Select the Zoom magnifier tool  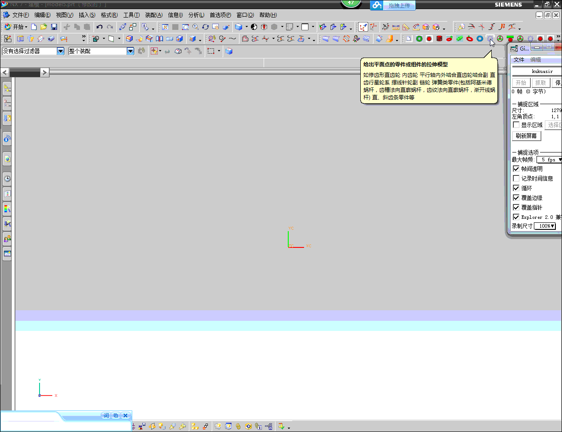(x=196, y=27)
